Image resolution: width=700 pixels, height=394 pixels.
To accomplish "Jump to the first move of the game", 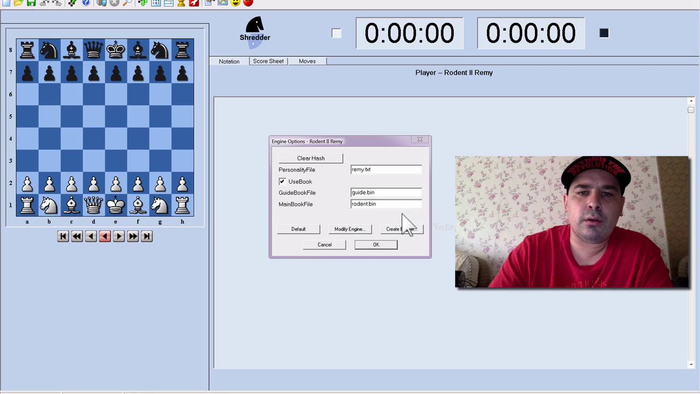I will tap(63, 236).
